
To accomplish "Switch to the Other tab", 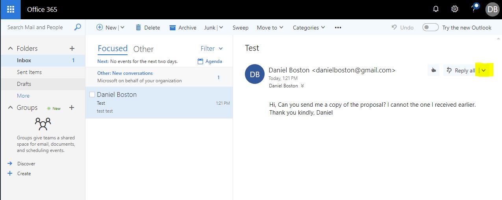I will click(143, 49).
